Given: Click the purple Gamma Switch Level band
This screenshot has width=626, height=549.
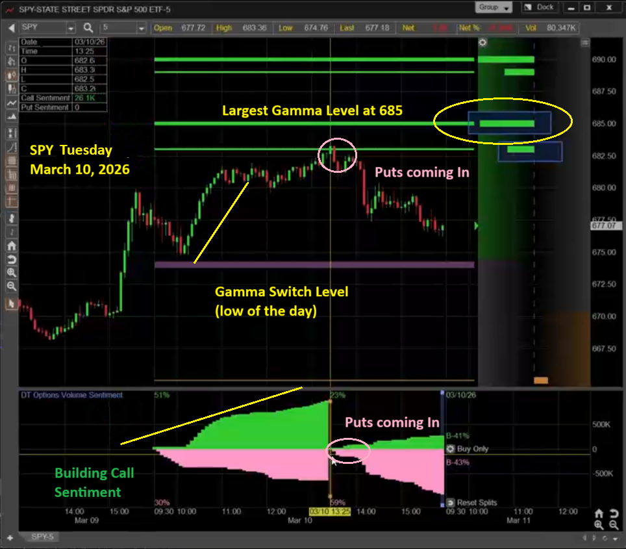Looking at the screenshot, I should pyautogui.click(x=314, y=265).
